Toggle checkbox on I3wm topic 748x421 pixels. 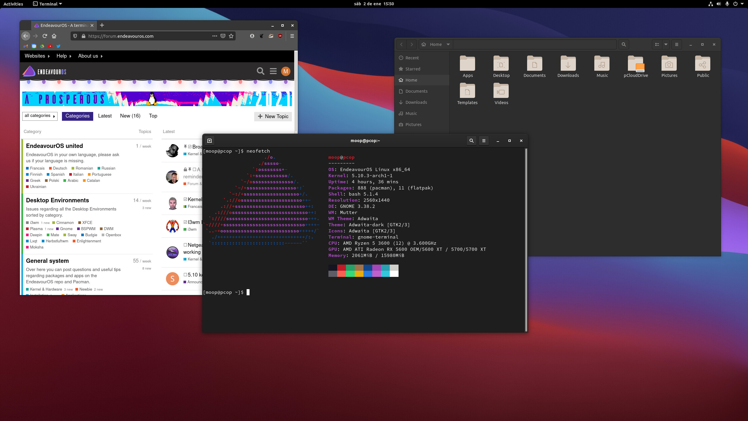[185, 222]
